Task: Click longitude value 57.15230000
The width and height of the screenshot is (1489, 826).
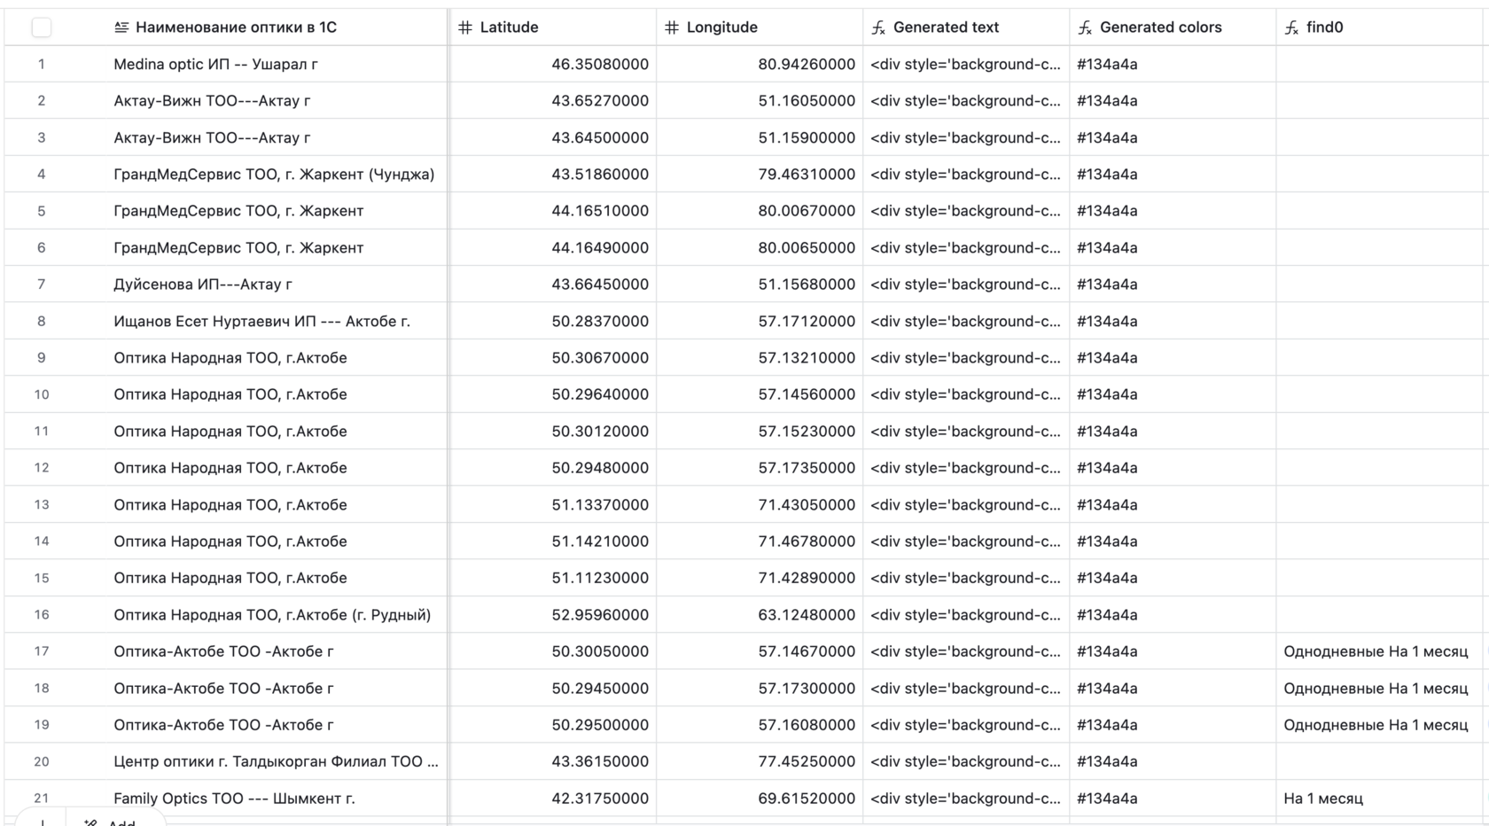Action: pos(807,432)
